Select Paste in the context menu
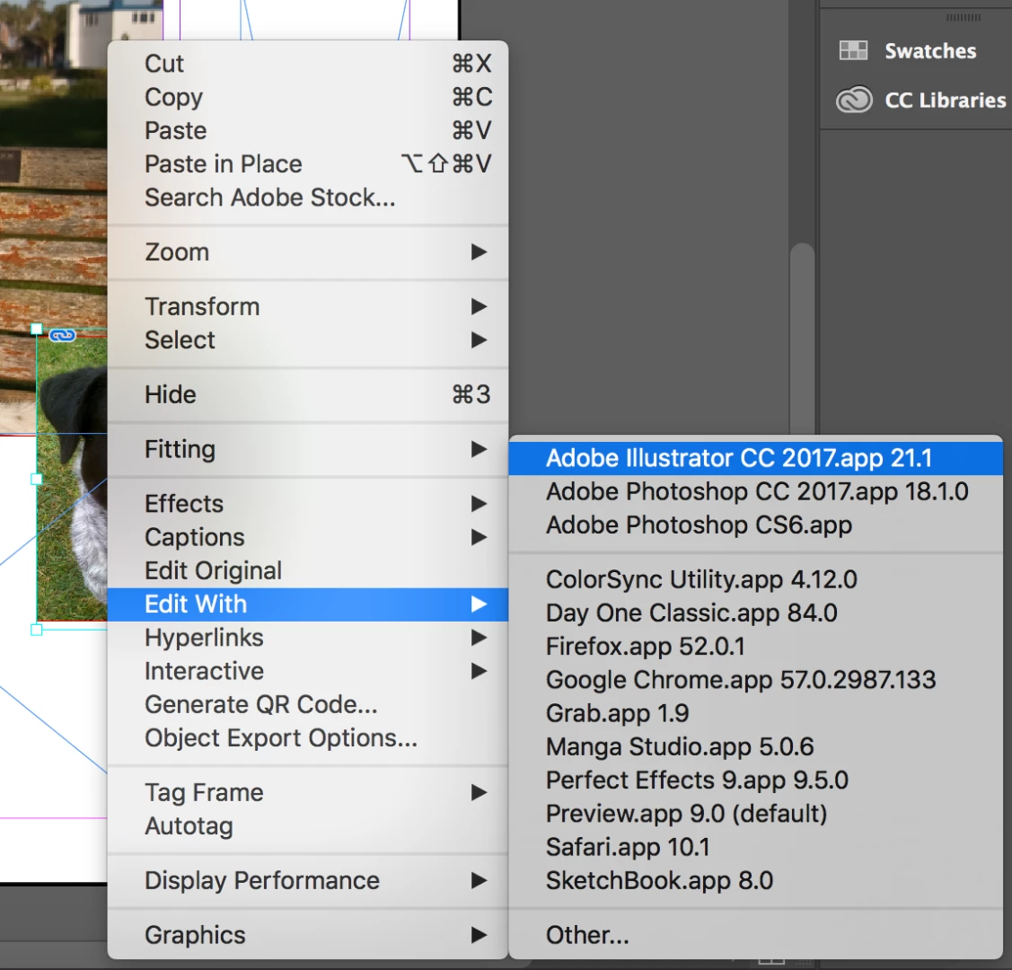Image resolution: width=1012 pixels, height=970 pixels. [x=308, y=130]
